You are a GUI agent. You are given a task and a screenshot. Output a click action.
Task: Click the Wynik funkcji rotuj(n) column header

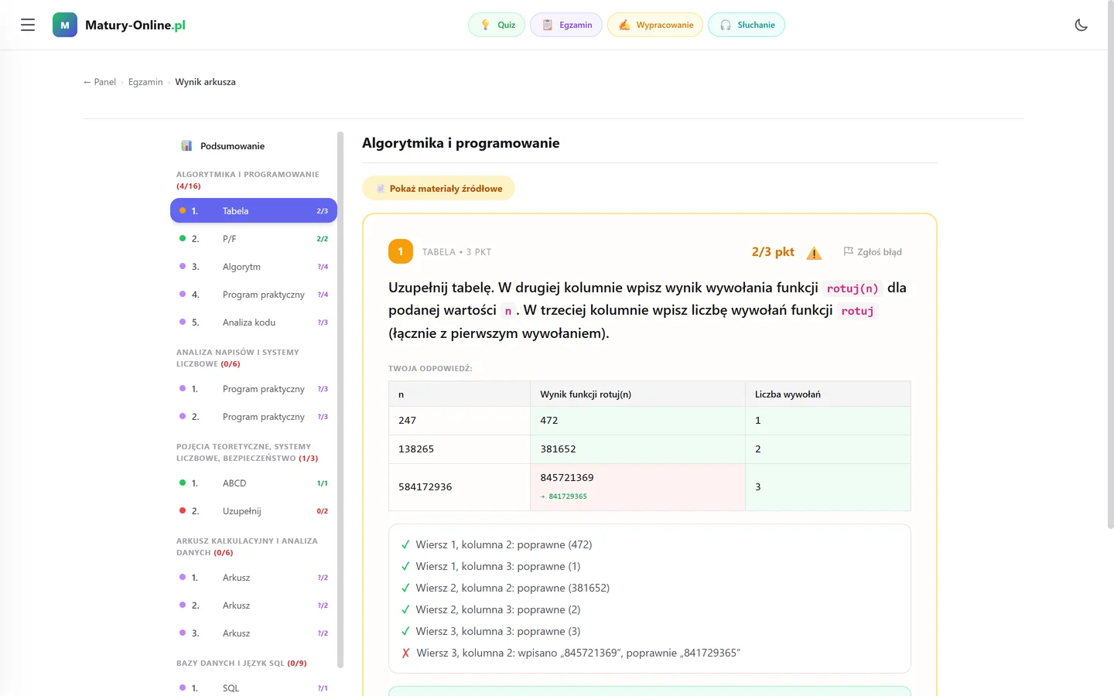click(637, 394)
